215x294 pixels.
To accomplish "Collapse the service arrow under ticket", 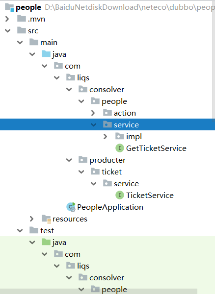I will [x=94, y=183].
